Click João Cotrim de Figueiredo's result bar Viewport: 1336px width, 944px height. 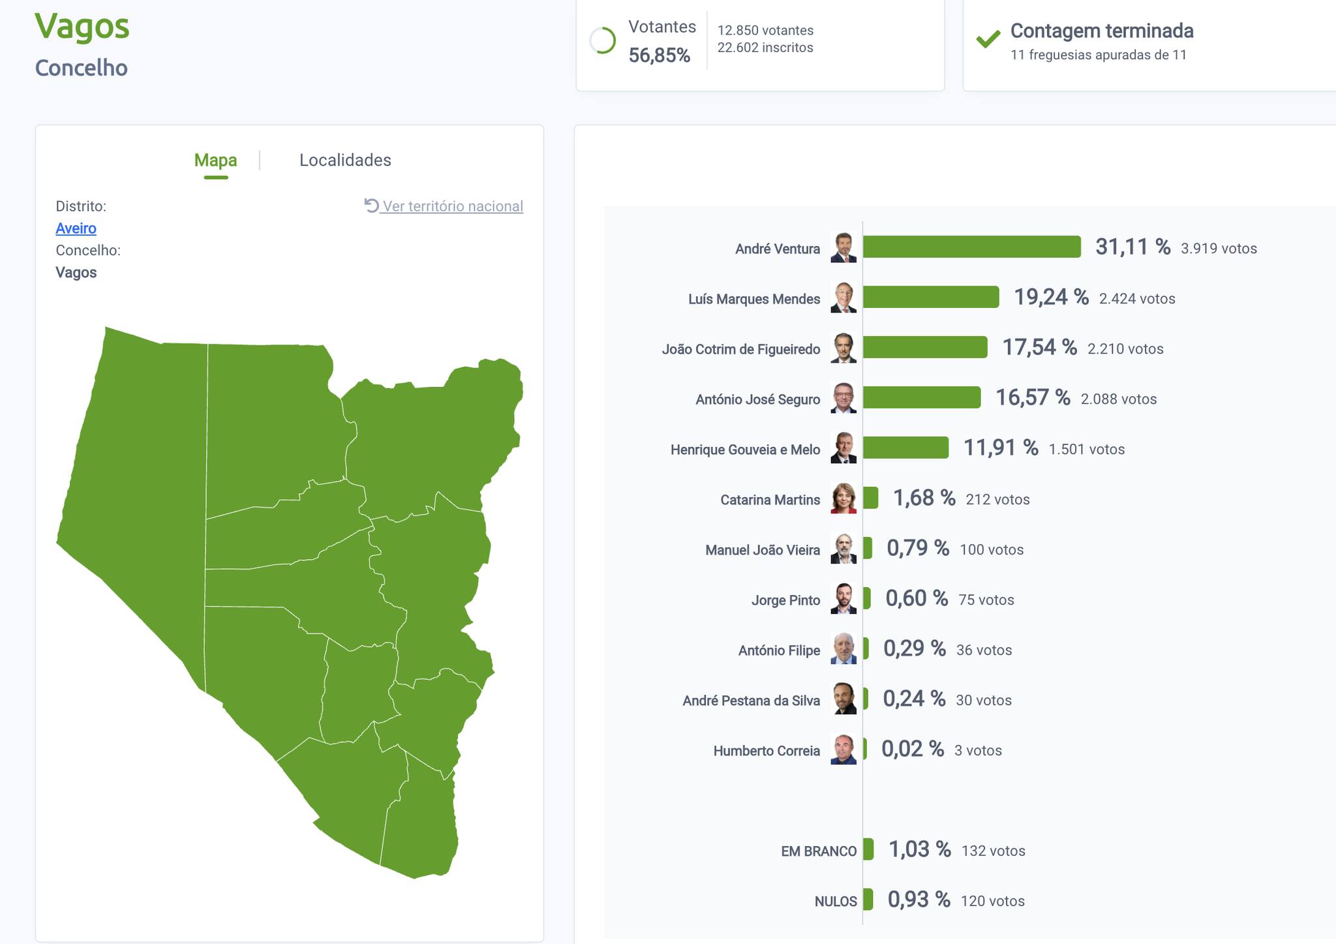924,348
